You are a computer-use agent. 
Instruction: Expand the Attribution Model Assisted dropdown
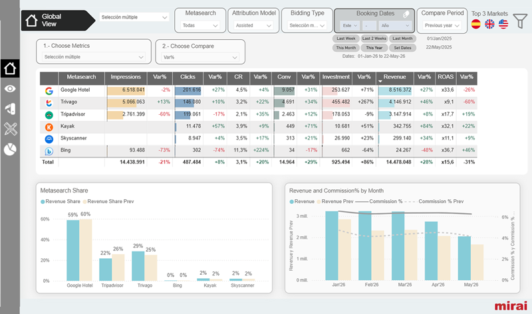pyautogui.click(x=253, y=25)
